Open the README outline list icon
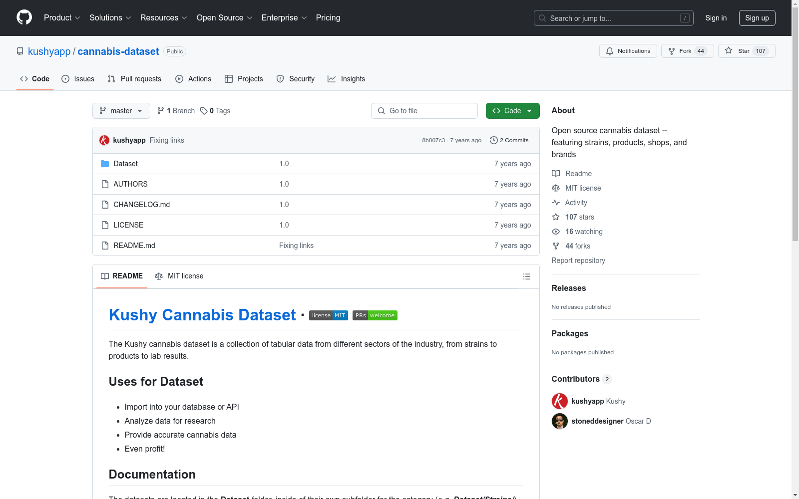 click(x=527, y=276)
